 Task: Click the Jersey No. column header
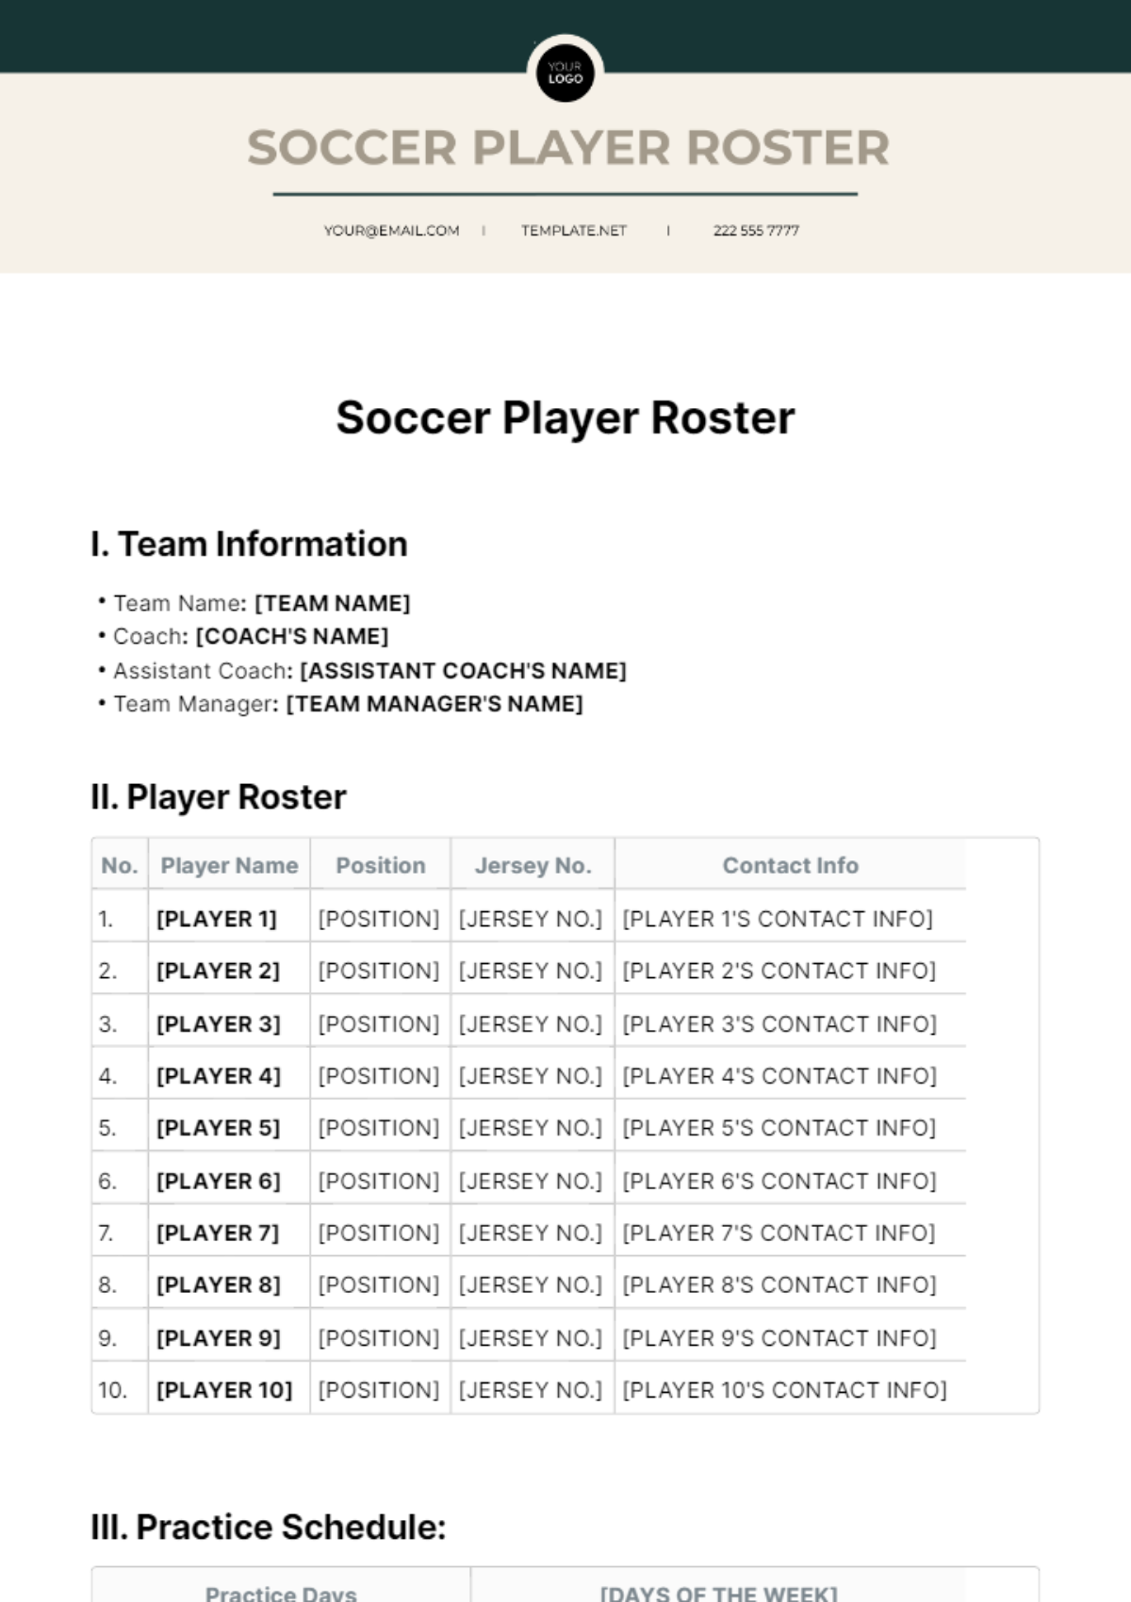click(x=533, y=865)
